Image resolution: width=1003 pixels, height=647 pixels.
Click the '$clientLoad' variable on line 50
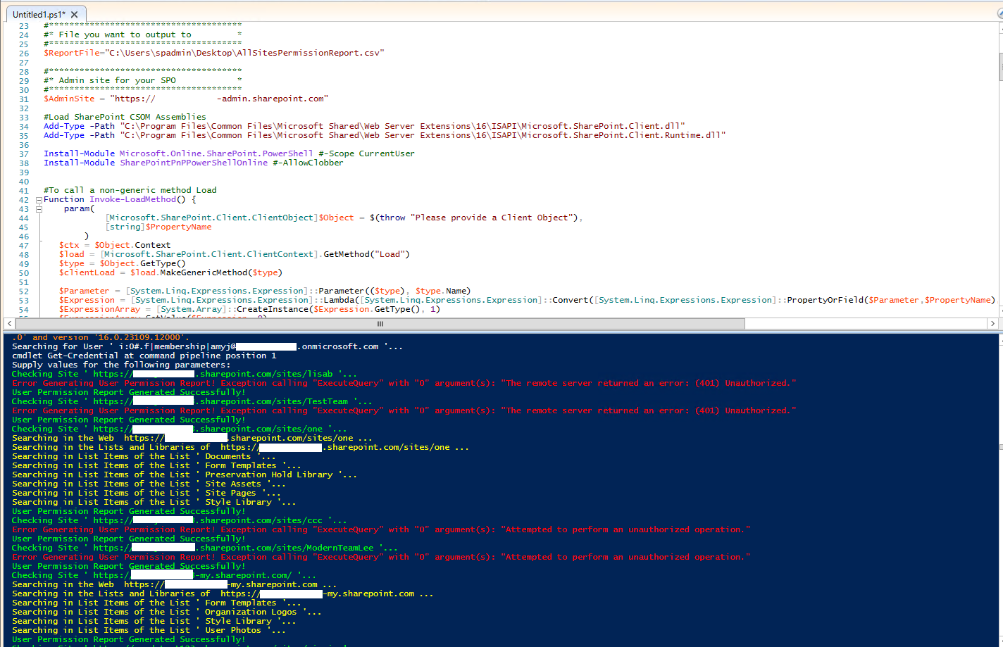tap(87, 273)
